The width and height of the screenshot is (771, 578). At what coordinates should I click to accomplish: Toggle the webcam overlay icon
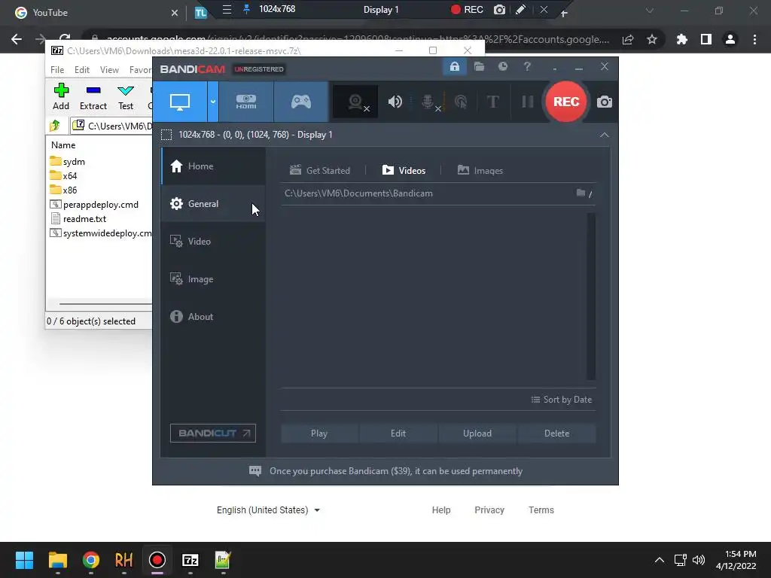355,102
